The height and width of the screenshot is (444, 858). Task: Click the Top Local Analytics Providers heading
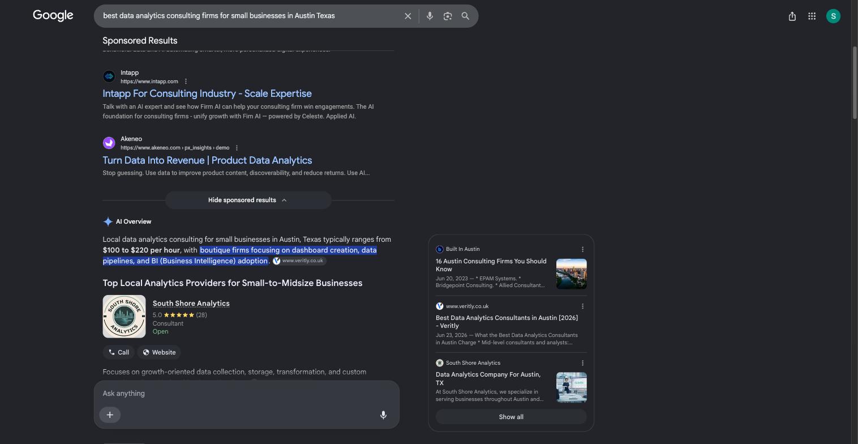click(x=233, y=283)
